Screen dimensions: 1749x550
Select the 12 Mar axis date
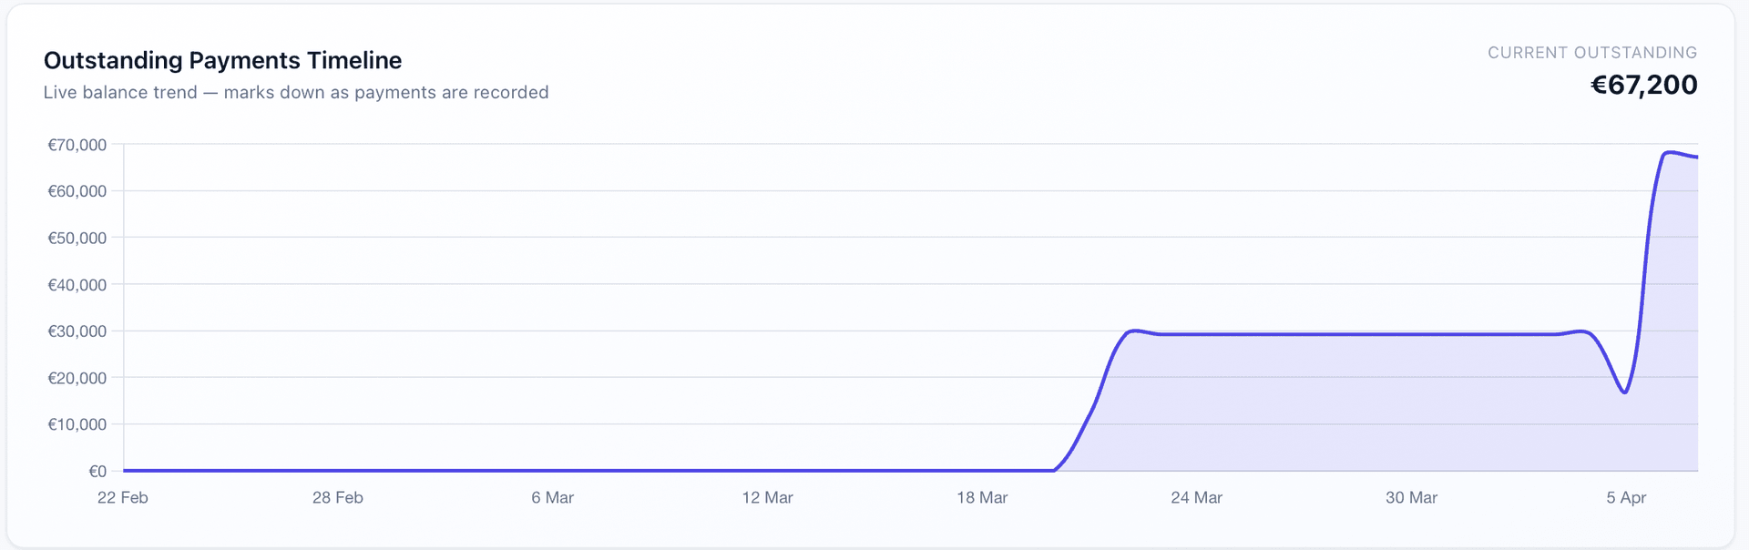(x=767, y=497)
